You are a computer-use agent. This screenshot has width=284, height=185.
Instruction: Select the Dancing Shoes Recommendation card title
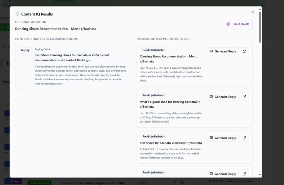coord(169,59)
